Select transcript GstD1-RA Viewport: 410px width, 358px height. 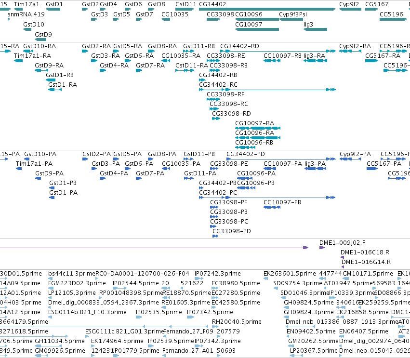click(x=55, y=90)
